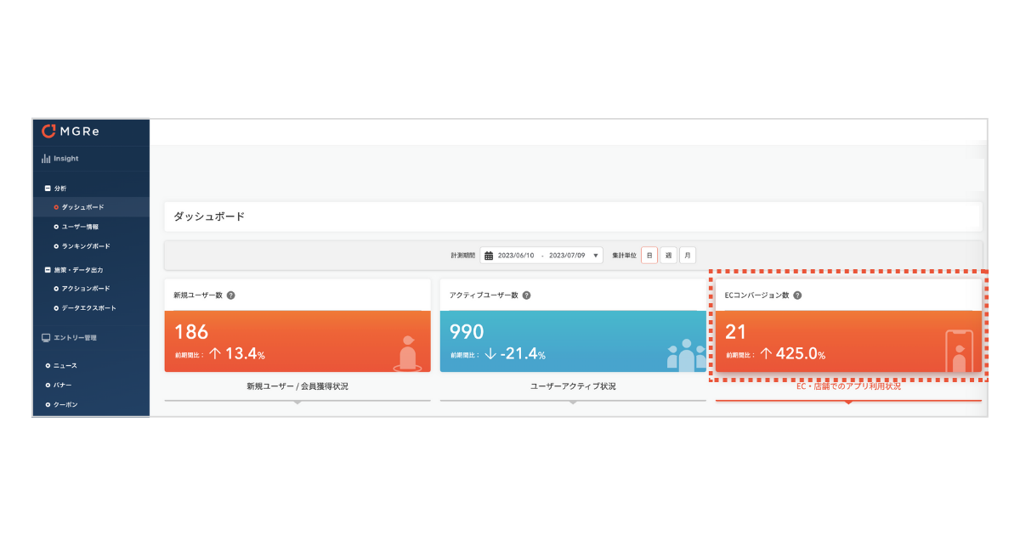Click the smartphone icon on EC conversion card

coord(959,351)
